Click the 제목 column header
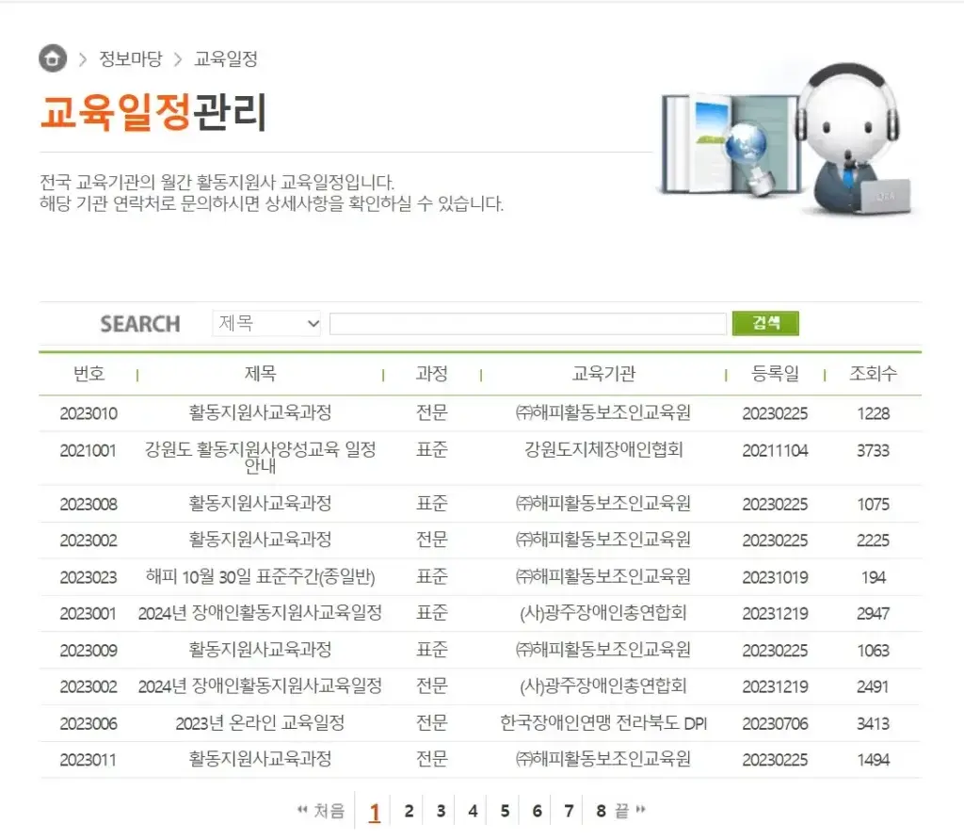This screenshot has width=964, height=839. [x=260, y=374]
